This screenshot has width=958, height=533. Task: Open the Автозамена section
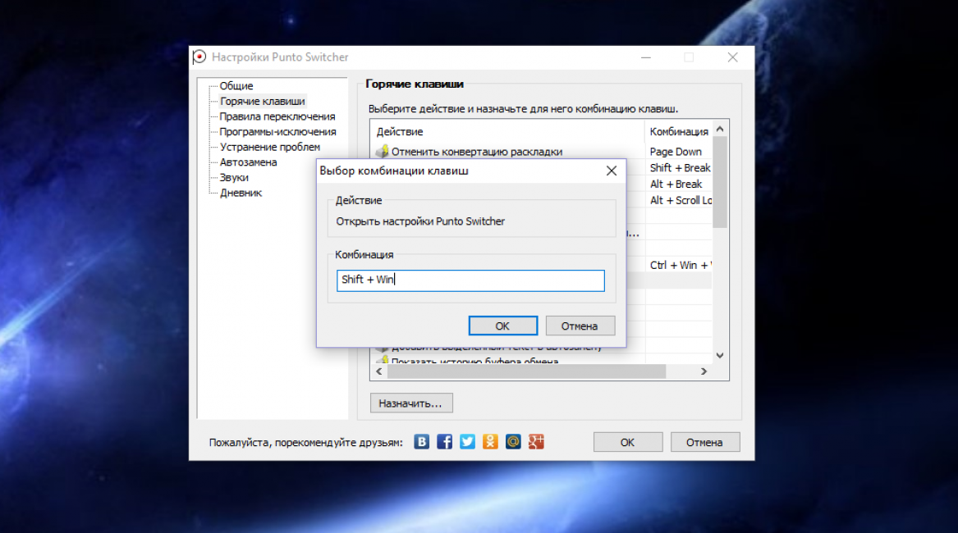(248, 162)
